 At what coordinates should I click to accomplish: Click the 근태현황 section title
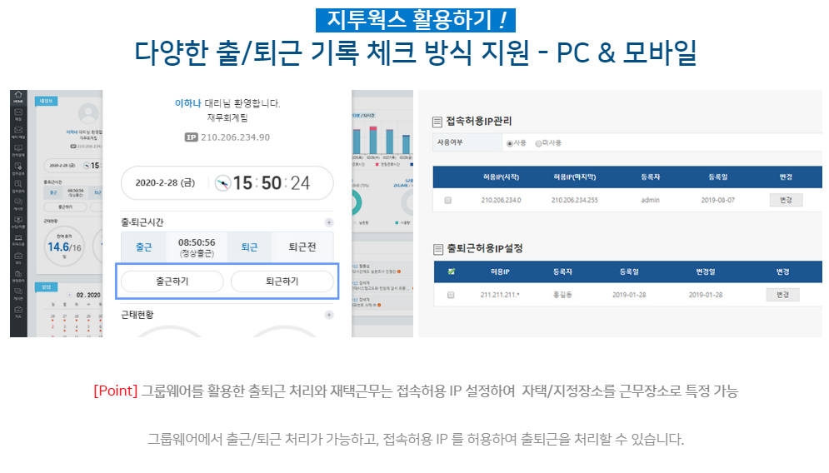(x=137, y=315)
